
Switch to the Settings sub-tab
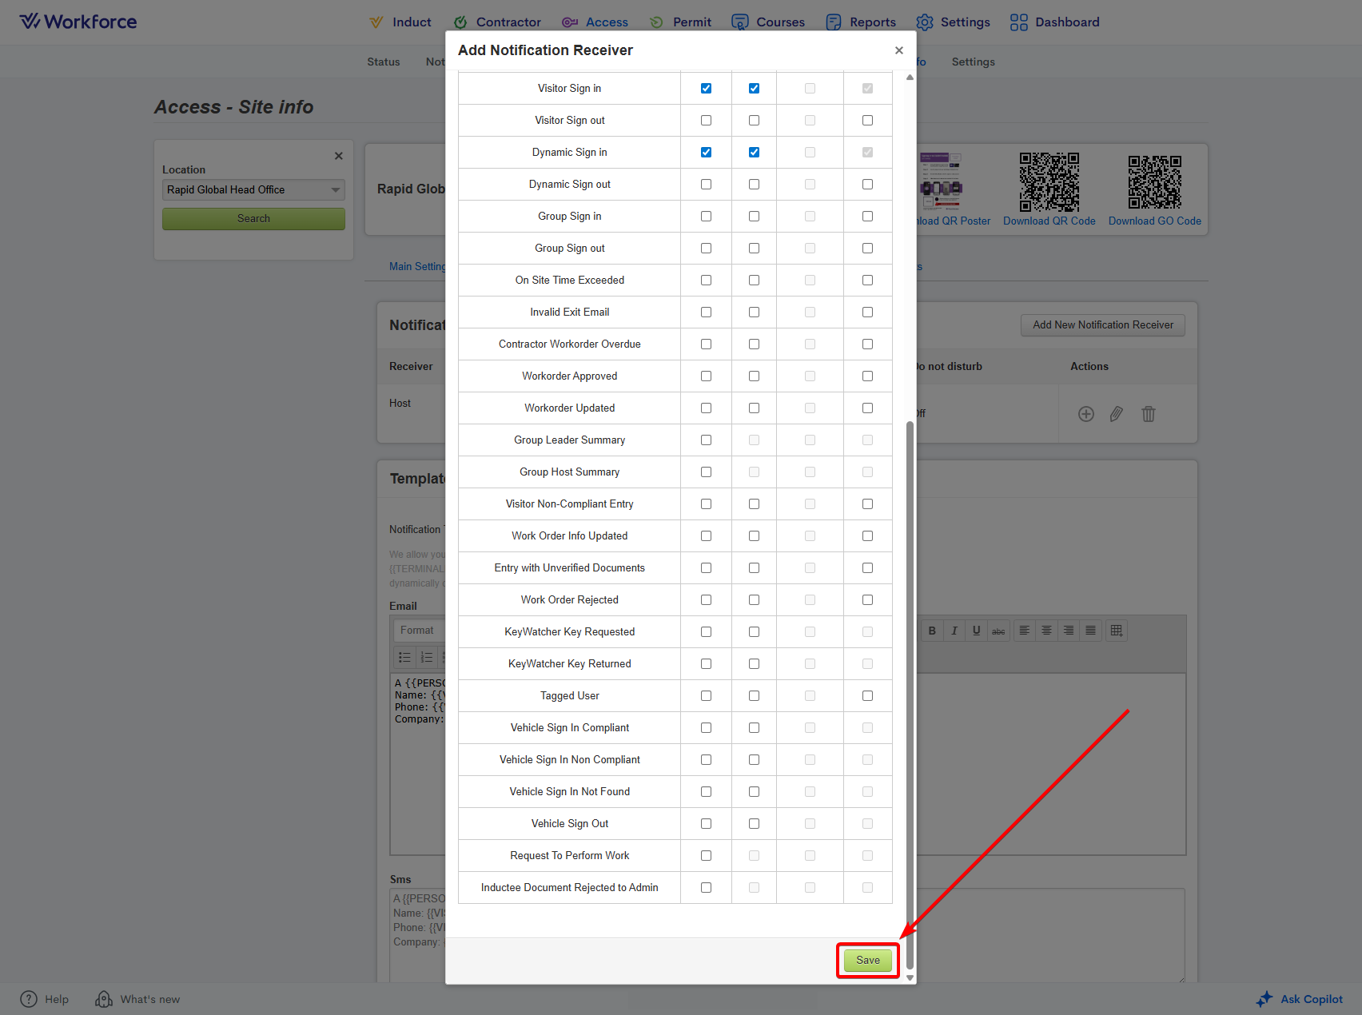click(x=973, y=62)
